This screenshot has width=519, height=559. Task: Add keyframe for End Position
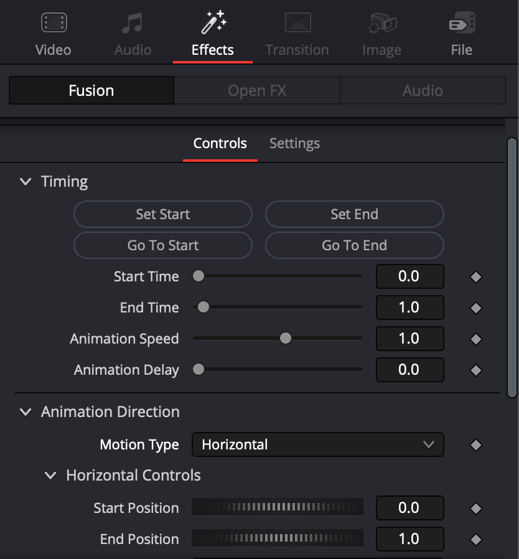click(x=476, y=540)
